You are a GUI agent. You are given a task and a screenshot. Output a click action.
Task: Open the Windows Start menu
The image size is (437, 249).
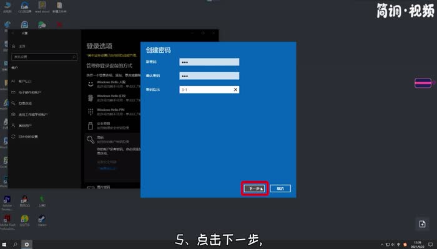coord(4,245)
